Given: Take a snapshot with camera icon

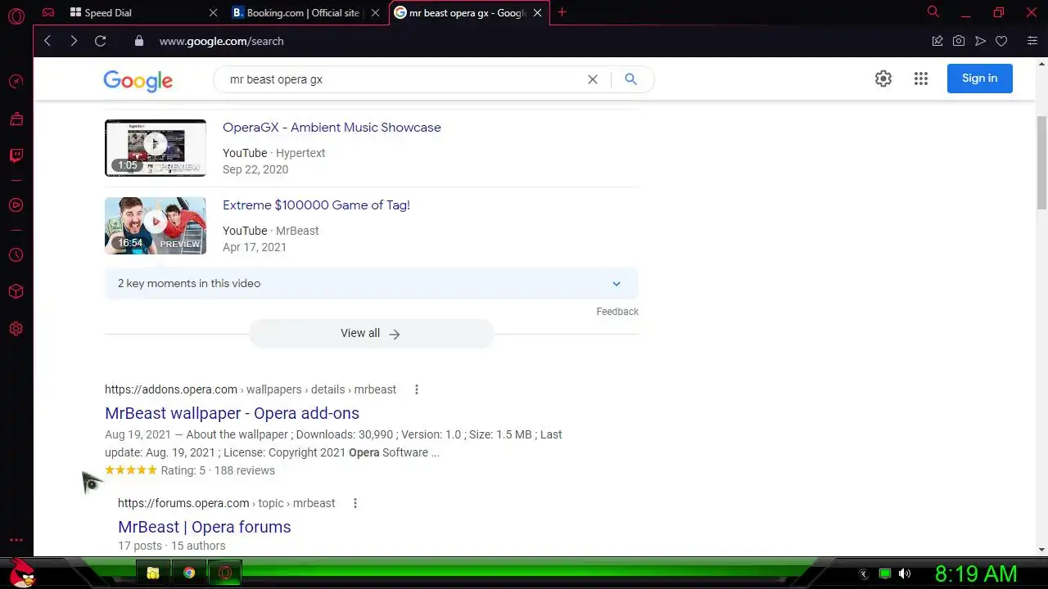Looking at the screenshot, I should (x=959, y=41).
